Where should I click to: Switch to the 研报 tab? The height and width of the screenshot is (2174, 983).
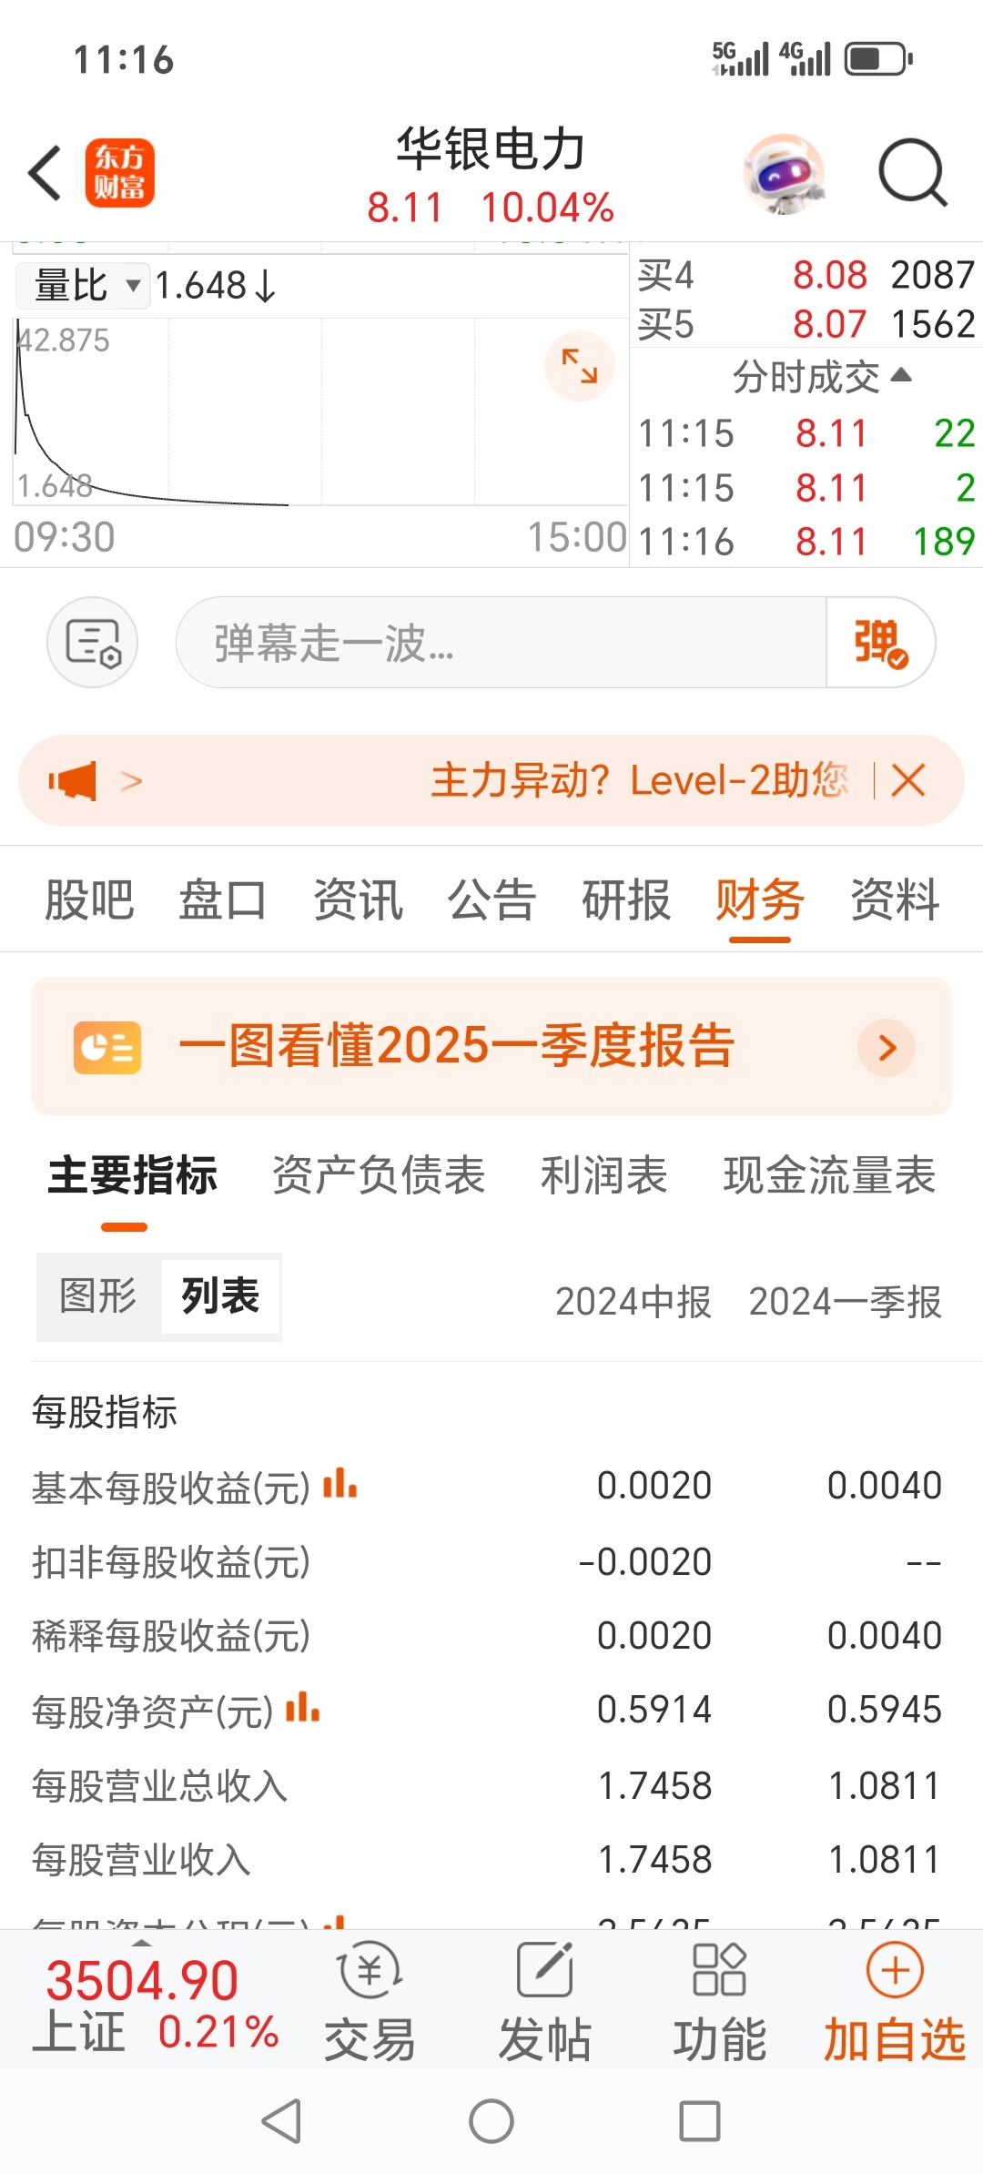(x=626, y=899)
